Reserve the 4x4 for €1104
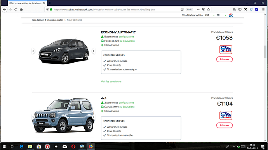This screenshot has width=268, height=150. click(224, 125)
